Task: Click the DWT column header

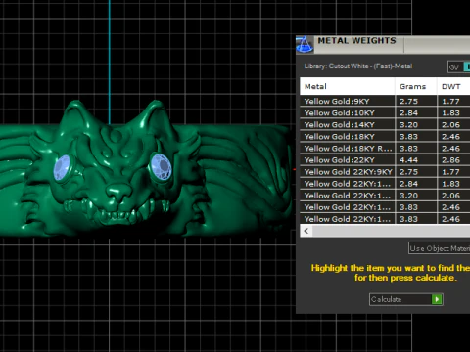Action: pos(453,86)
